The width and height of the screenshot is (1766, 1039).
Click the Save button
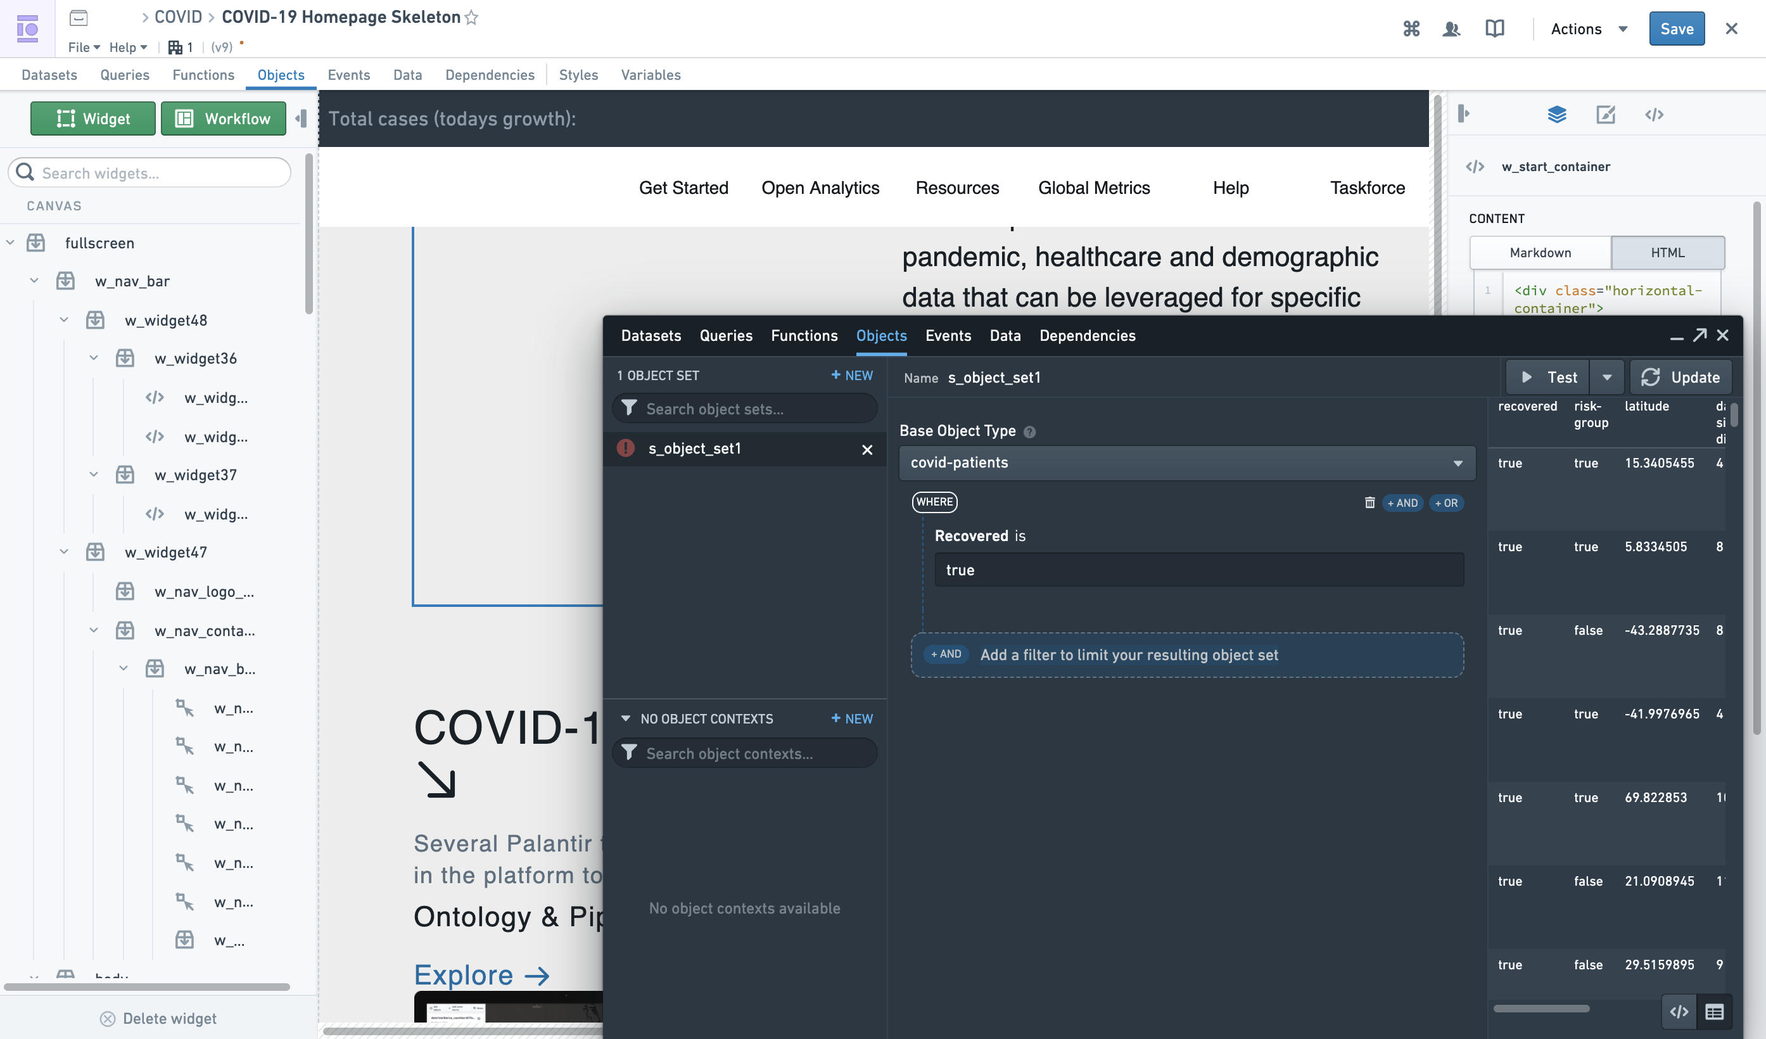pyautogui.click(x=1676, y=29)
